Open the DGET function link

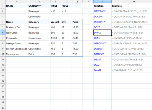click(x=97, y=27)
